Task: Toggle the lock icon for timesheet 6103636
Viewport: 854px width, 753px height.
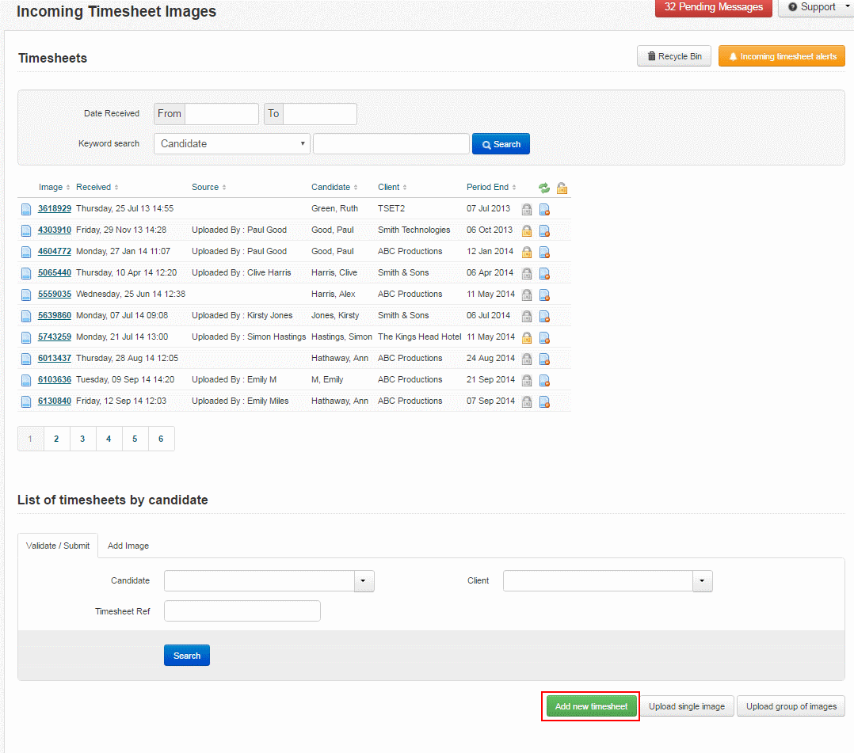Action: point(527,380)
